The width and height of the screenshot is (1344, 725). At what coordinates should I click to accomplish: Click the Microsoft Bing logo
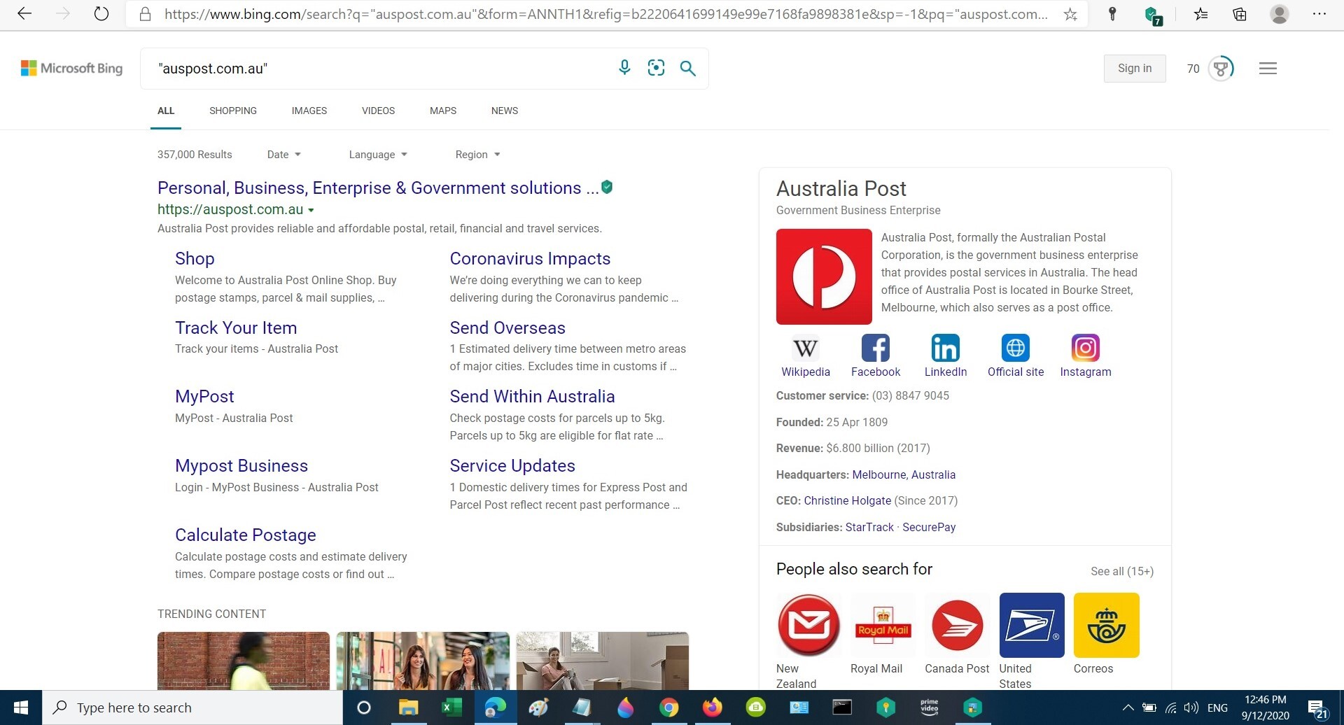(x=71, y=68)
